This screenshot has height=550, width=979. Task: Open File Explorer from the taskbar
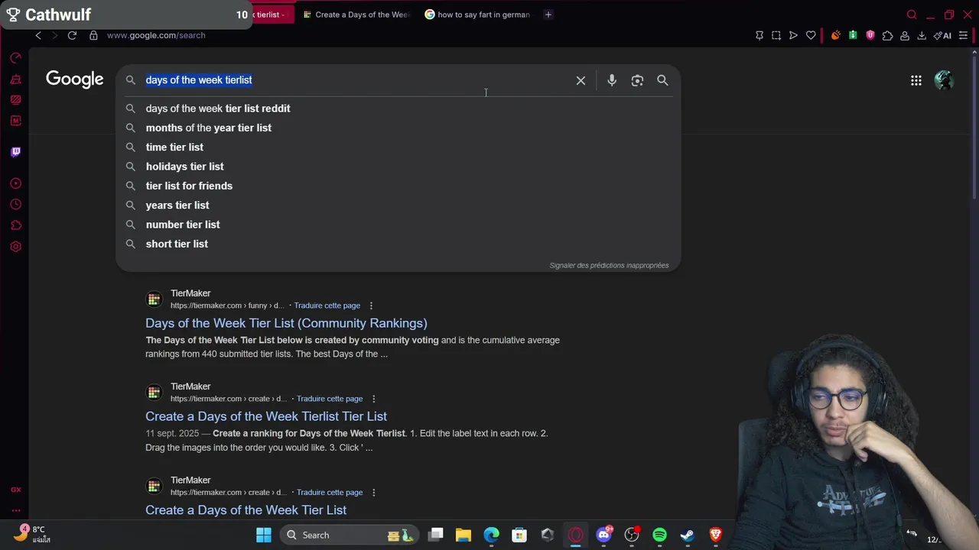[x=463, y=535]
